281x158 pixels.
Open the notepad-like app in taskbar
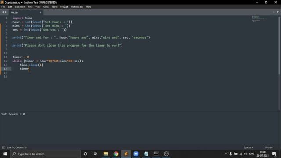[x=146, y=154]
